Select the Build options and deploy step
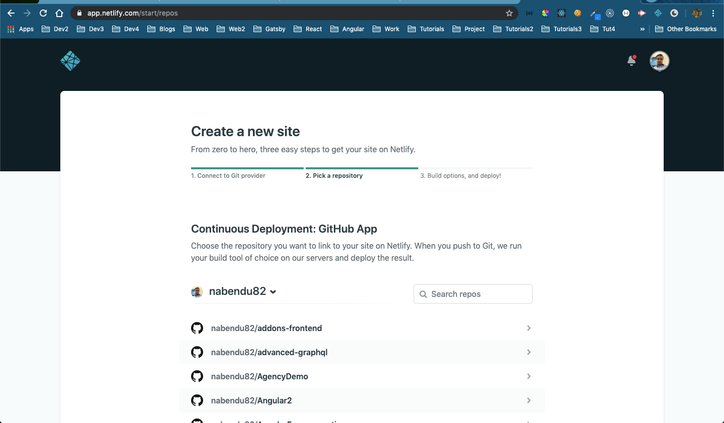Image resolution: width=724 pixels, height=423 pixels. click(461, 176)
